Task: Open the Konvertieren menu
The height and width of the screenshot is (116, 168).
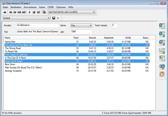Action: tap(30, 7)
